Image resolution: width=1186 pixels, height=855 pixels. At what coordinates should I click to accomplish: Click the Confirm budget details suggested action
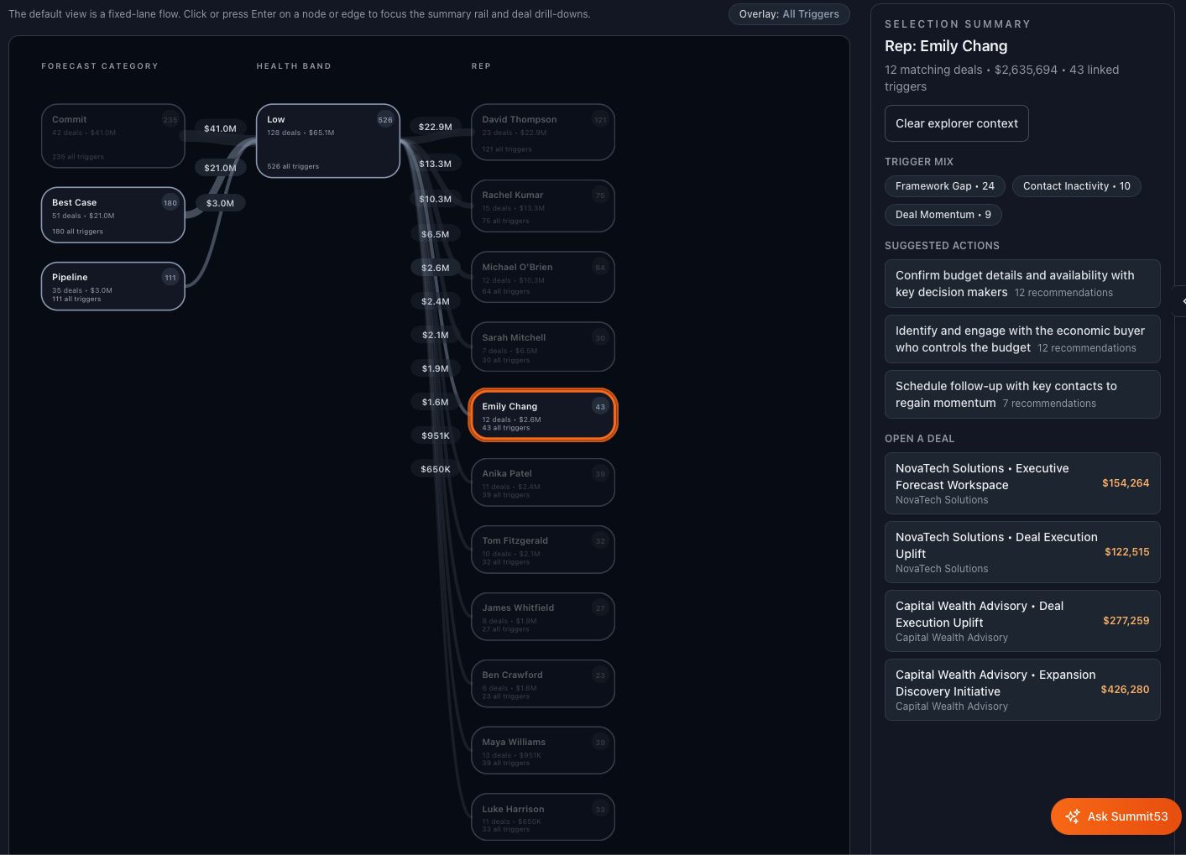point(1021,284)
